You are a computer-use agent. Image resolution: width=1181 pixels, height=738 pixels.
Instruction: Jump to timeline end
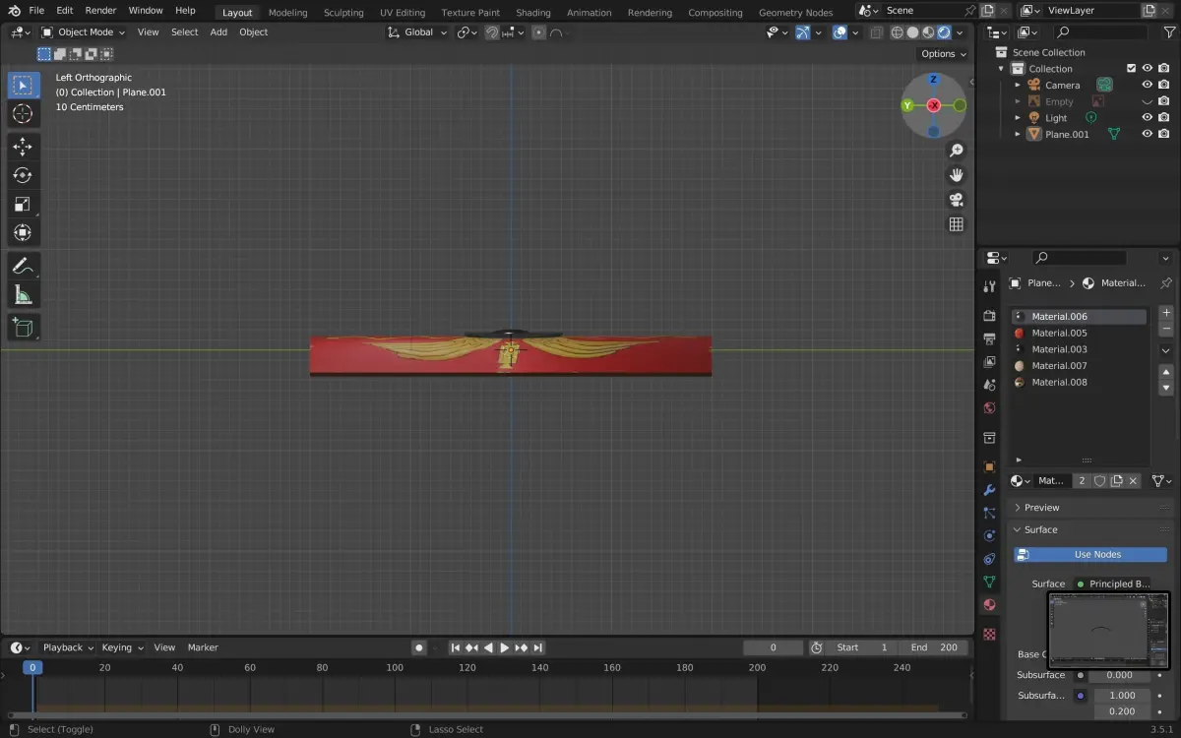pyautogui.click(x=538, y=647)
